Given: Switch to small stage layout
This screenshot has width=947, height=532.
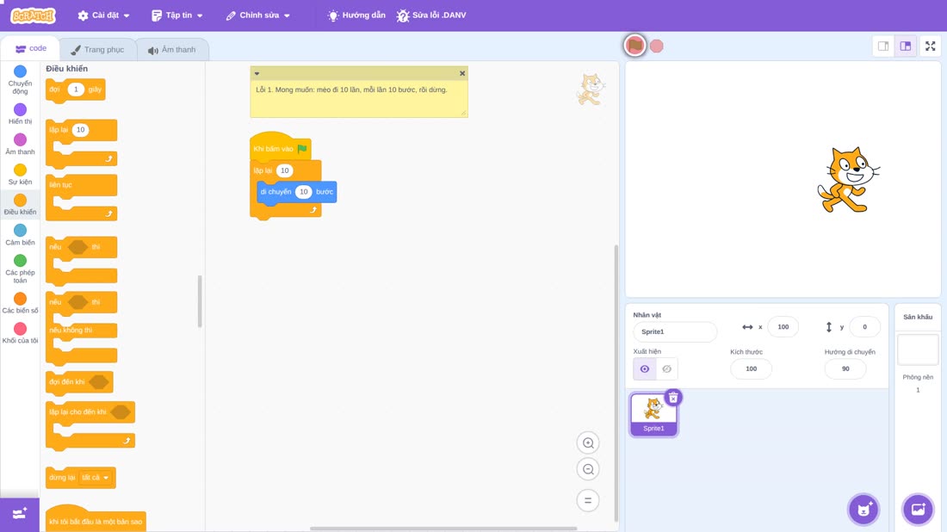Looking at the screenshot, I should pyautogui.click(x=883, y=46).
